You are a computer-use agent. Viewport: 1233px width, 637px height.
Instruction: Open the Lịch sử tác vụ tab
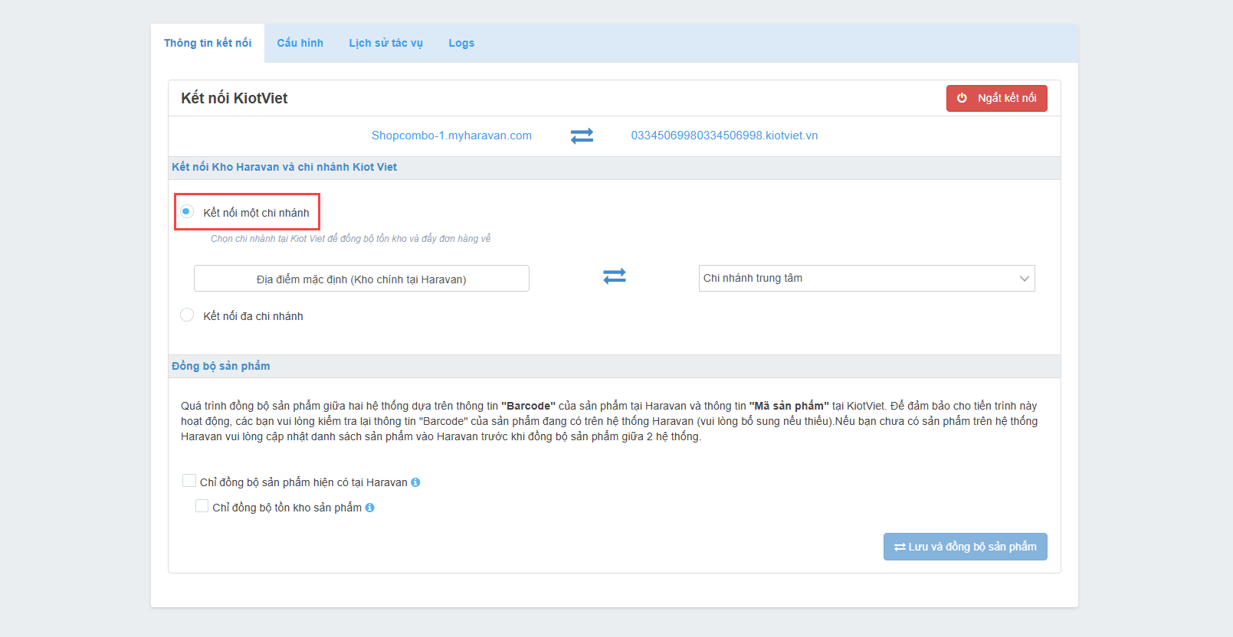pos(386,43)
